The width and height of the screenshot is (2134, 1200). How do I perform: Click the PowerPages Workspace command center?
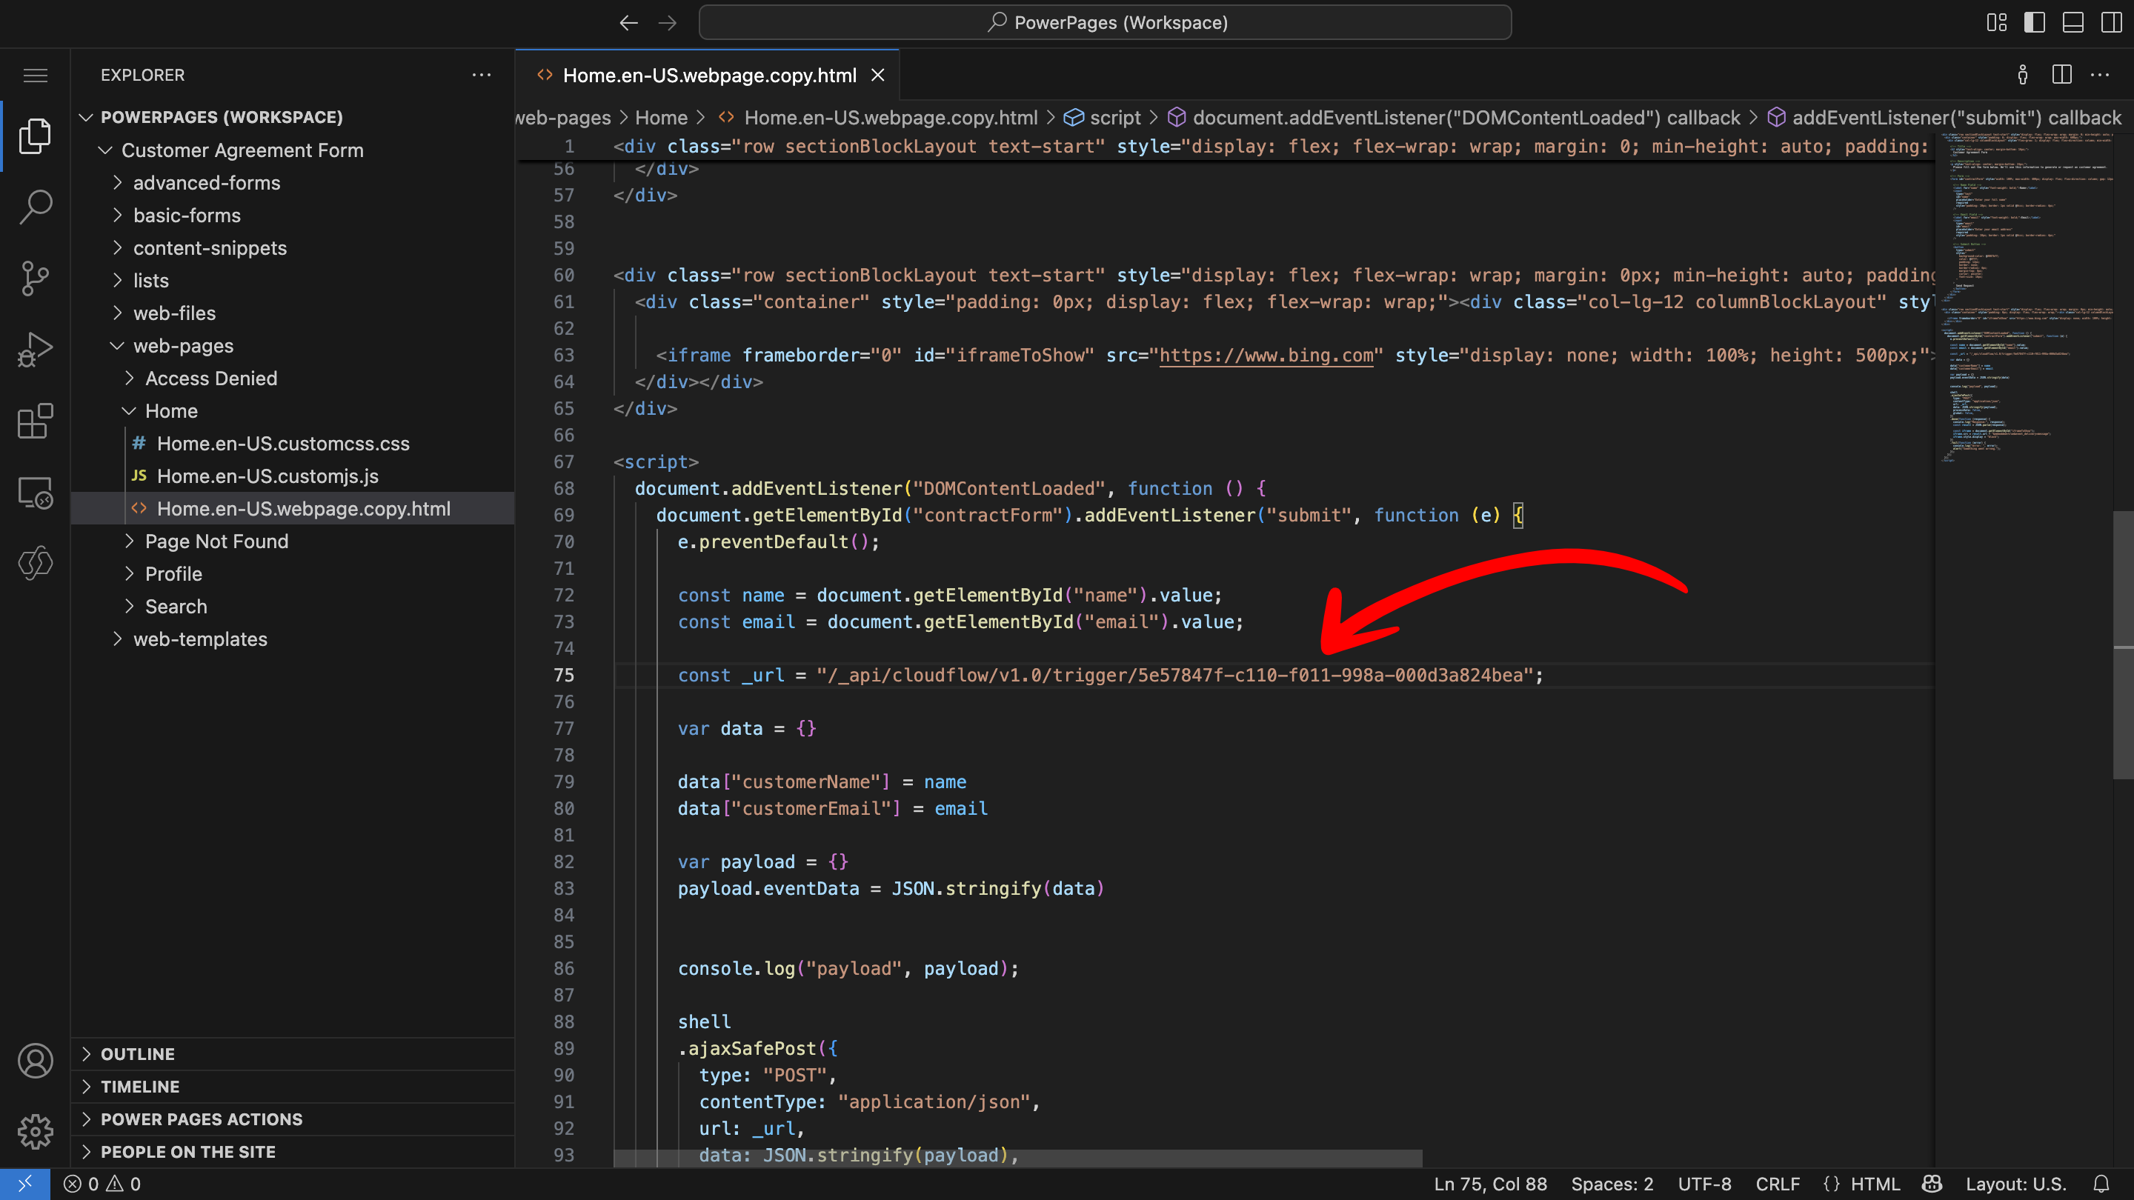[x=1105, y=22]
